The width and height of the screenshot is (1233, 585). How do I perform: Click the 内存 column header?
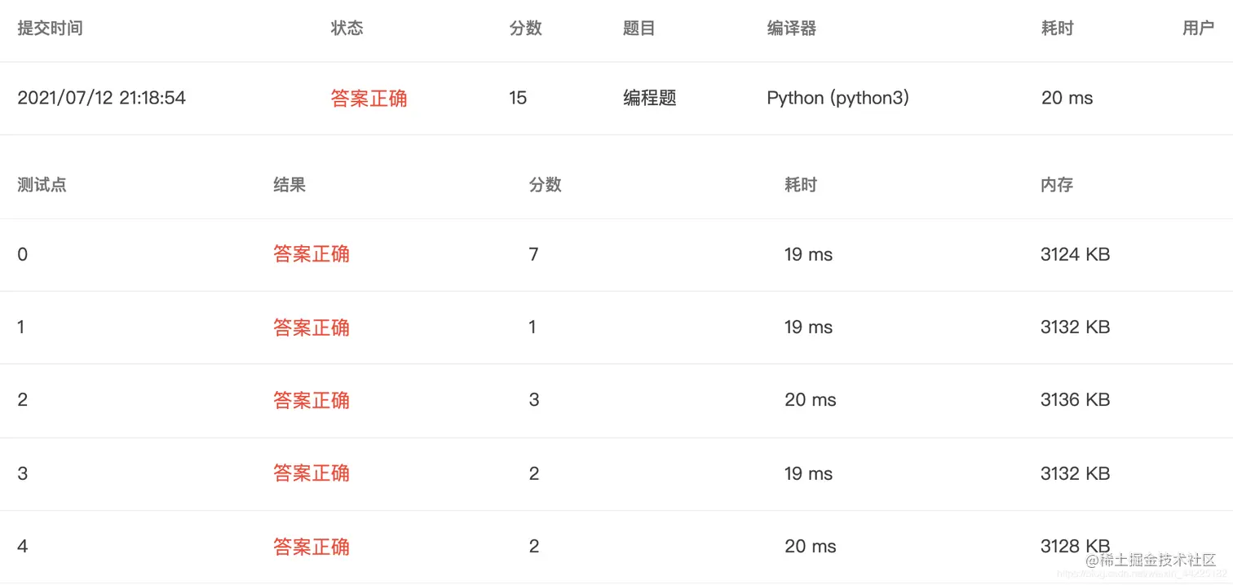click(1057, 185)
